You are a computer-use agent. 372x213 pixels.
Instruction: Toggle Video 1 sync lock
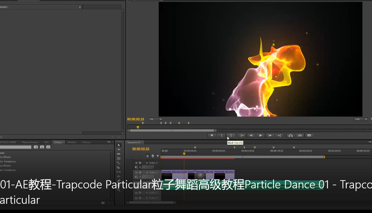[140, 173]
